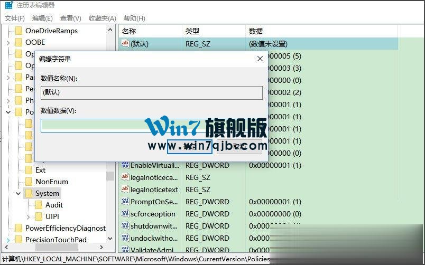
Task: Select the EnableVirtuali... value name
Action: click(155, 165)
